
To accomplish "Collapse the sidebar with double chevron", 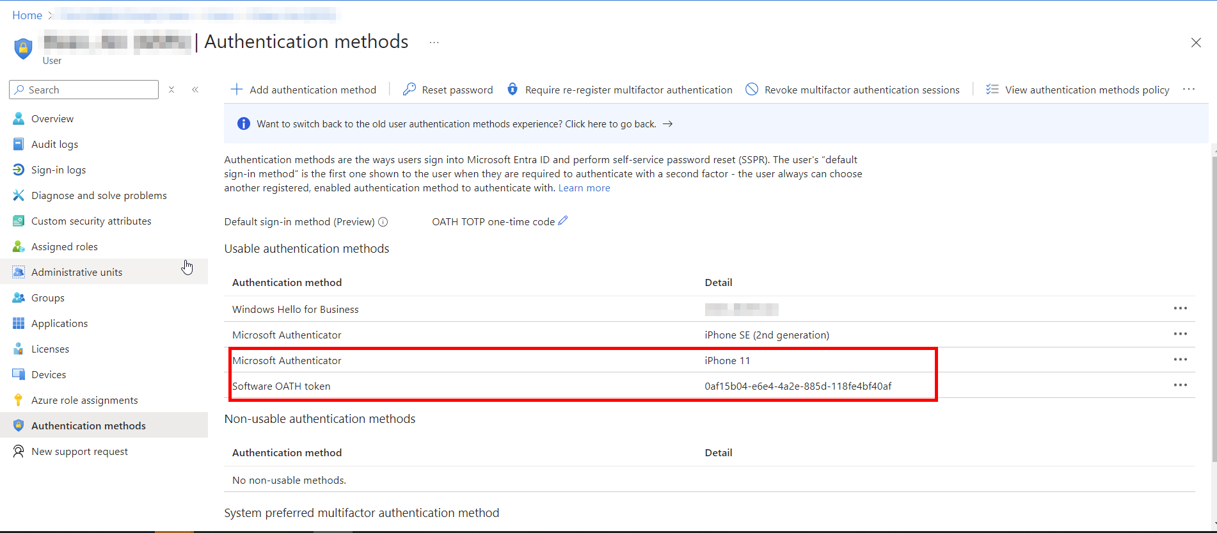I will (195, 90).
